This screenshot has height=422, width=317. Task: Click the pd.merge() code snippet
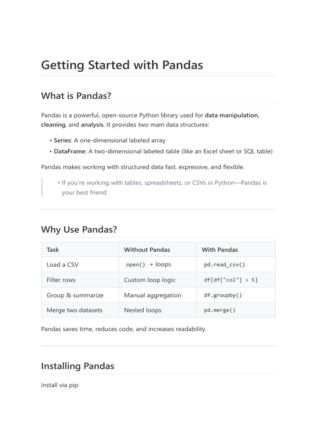220,310
